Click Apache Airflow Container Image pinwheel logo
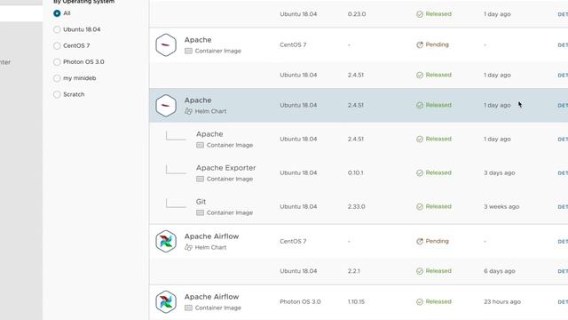 pyautogui.click(x=166, y=302)
